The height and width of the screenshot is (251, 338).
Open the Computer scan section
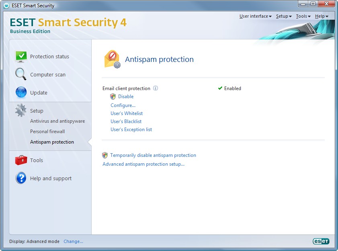click(48, 75)
